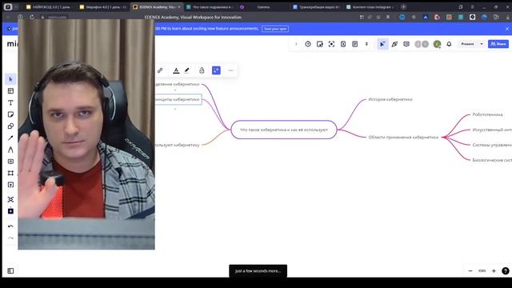Switch to the Марафон 4.0 browser tab

coord(103,7)
